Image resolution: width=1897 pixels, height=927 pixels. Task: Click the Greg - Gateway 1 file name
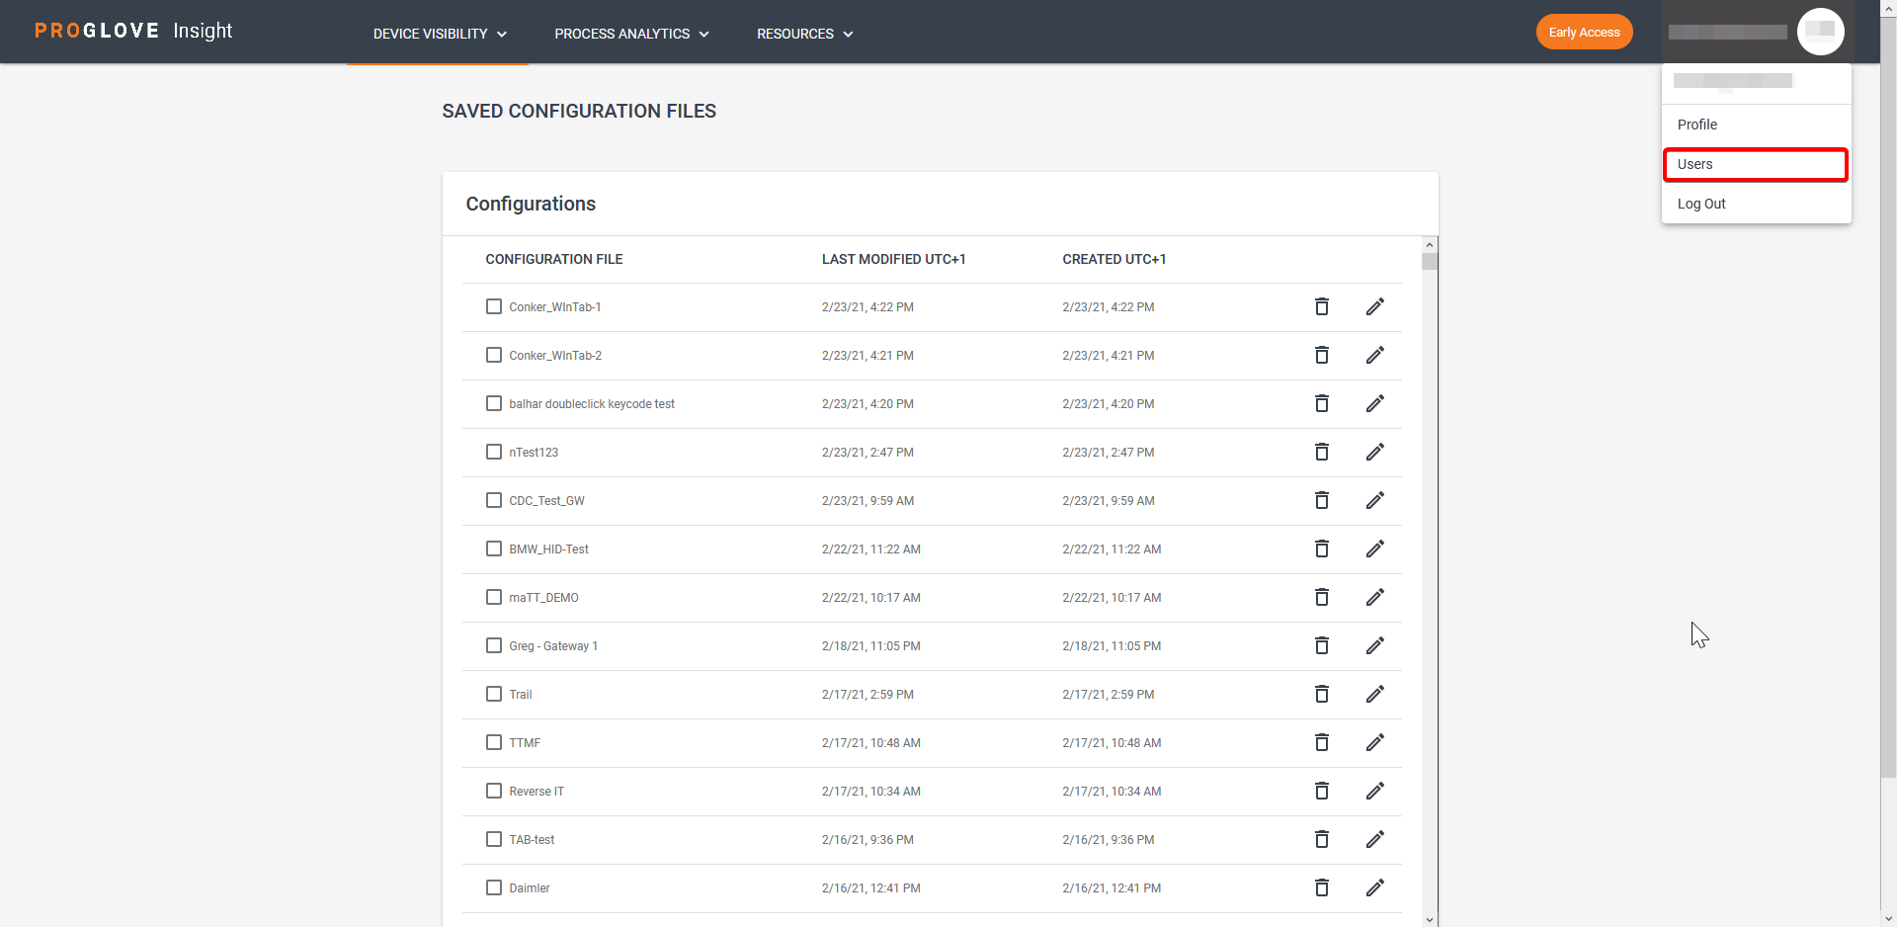pyautogui.click(x=553, y=646)
